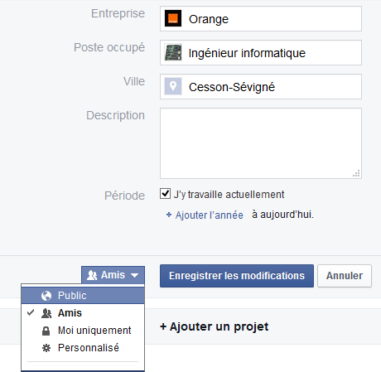This screenshot has width=381, height=372.
Task: Uncheck J'y travaille actuellement checkbox
Action: point(165,194)
